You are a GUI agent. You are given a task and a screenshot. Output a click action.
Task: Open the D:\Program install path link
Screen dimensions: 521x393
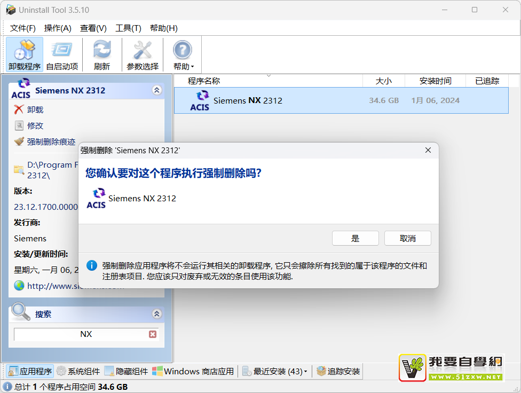(x=52, y=170)
